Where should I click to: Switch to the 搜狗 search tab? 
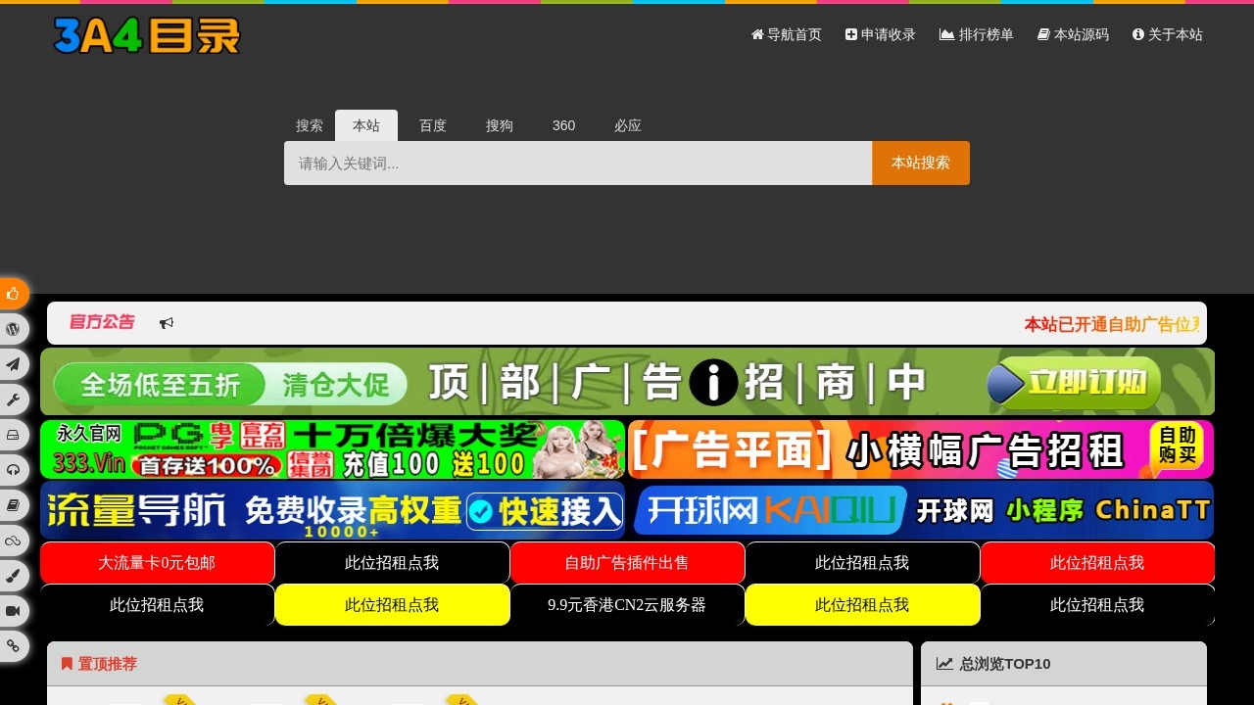(x=500, y=125)
